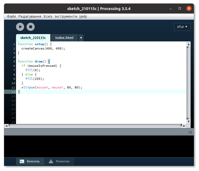This screenshot has width=199, height=171.
Task: Click the highlighted opening brace after draw()
Action: click(49, 61)
